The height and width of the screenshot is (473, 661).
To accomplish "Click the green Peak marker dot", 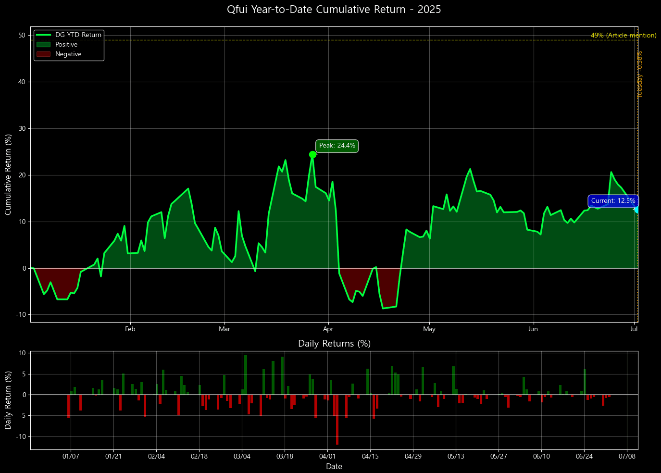I will click(312, 154).
